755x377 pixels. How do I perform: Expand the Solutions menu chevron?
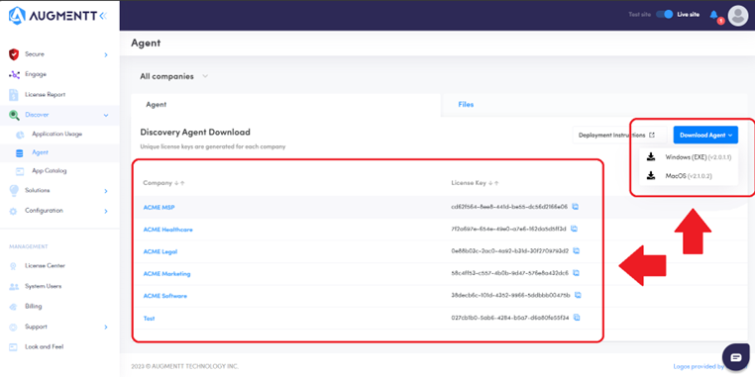point(106,191)
